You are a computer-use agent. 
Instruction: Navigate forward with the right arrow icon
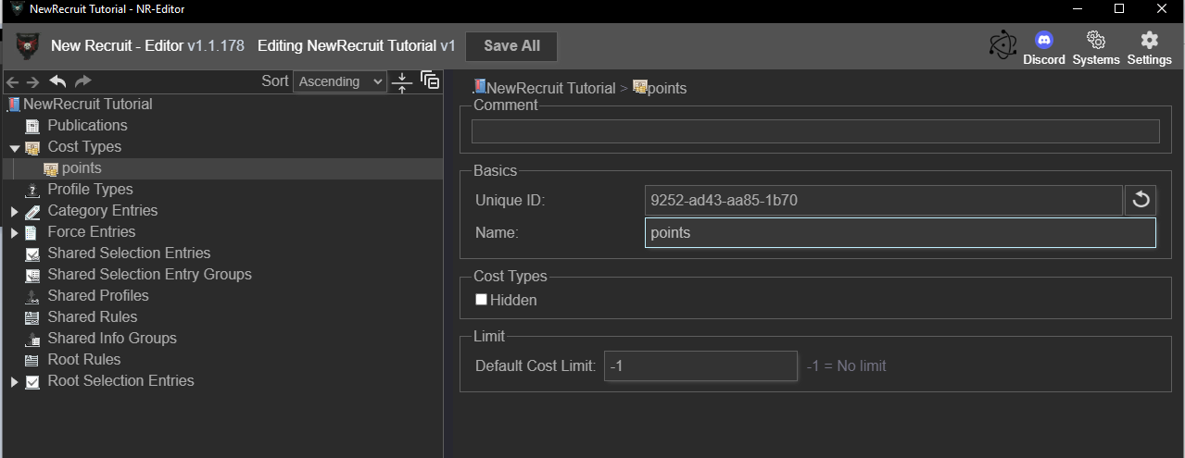point(33,82)
